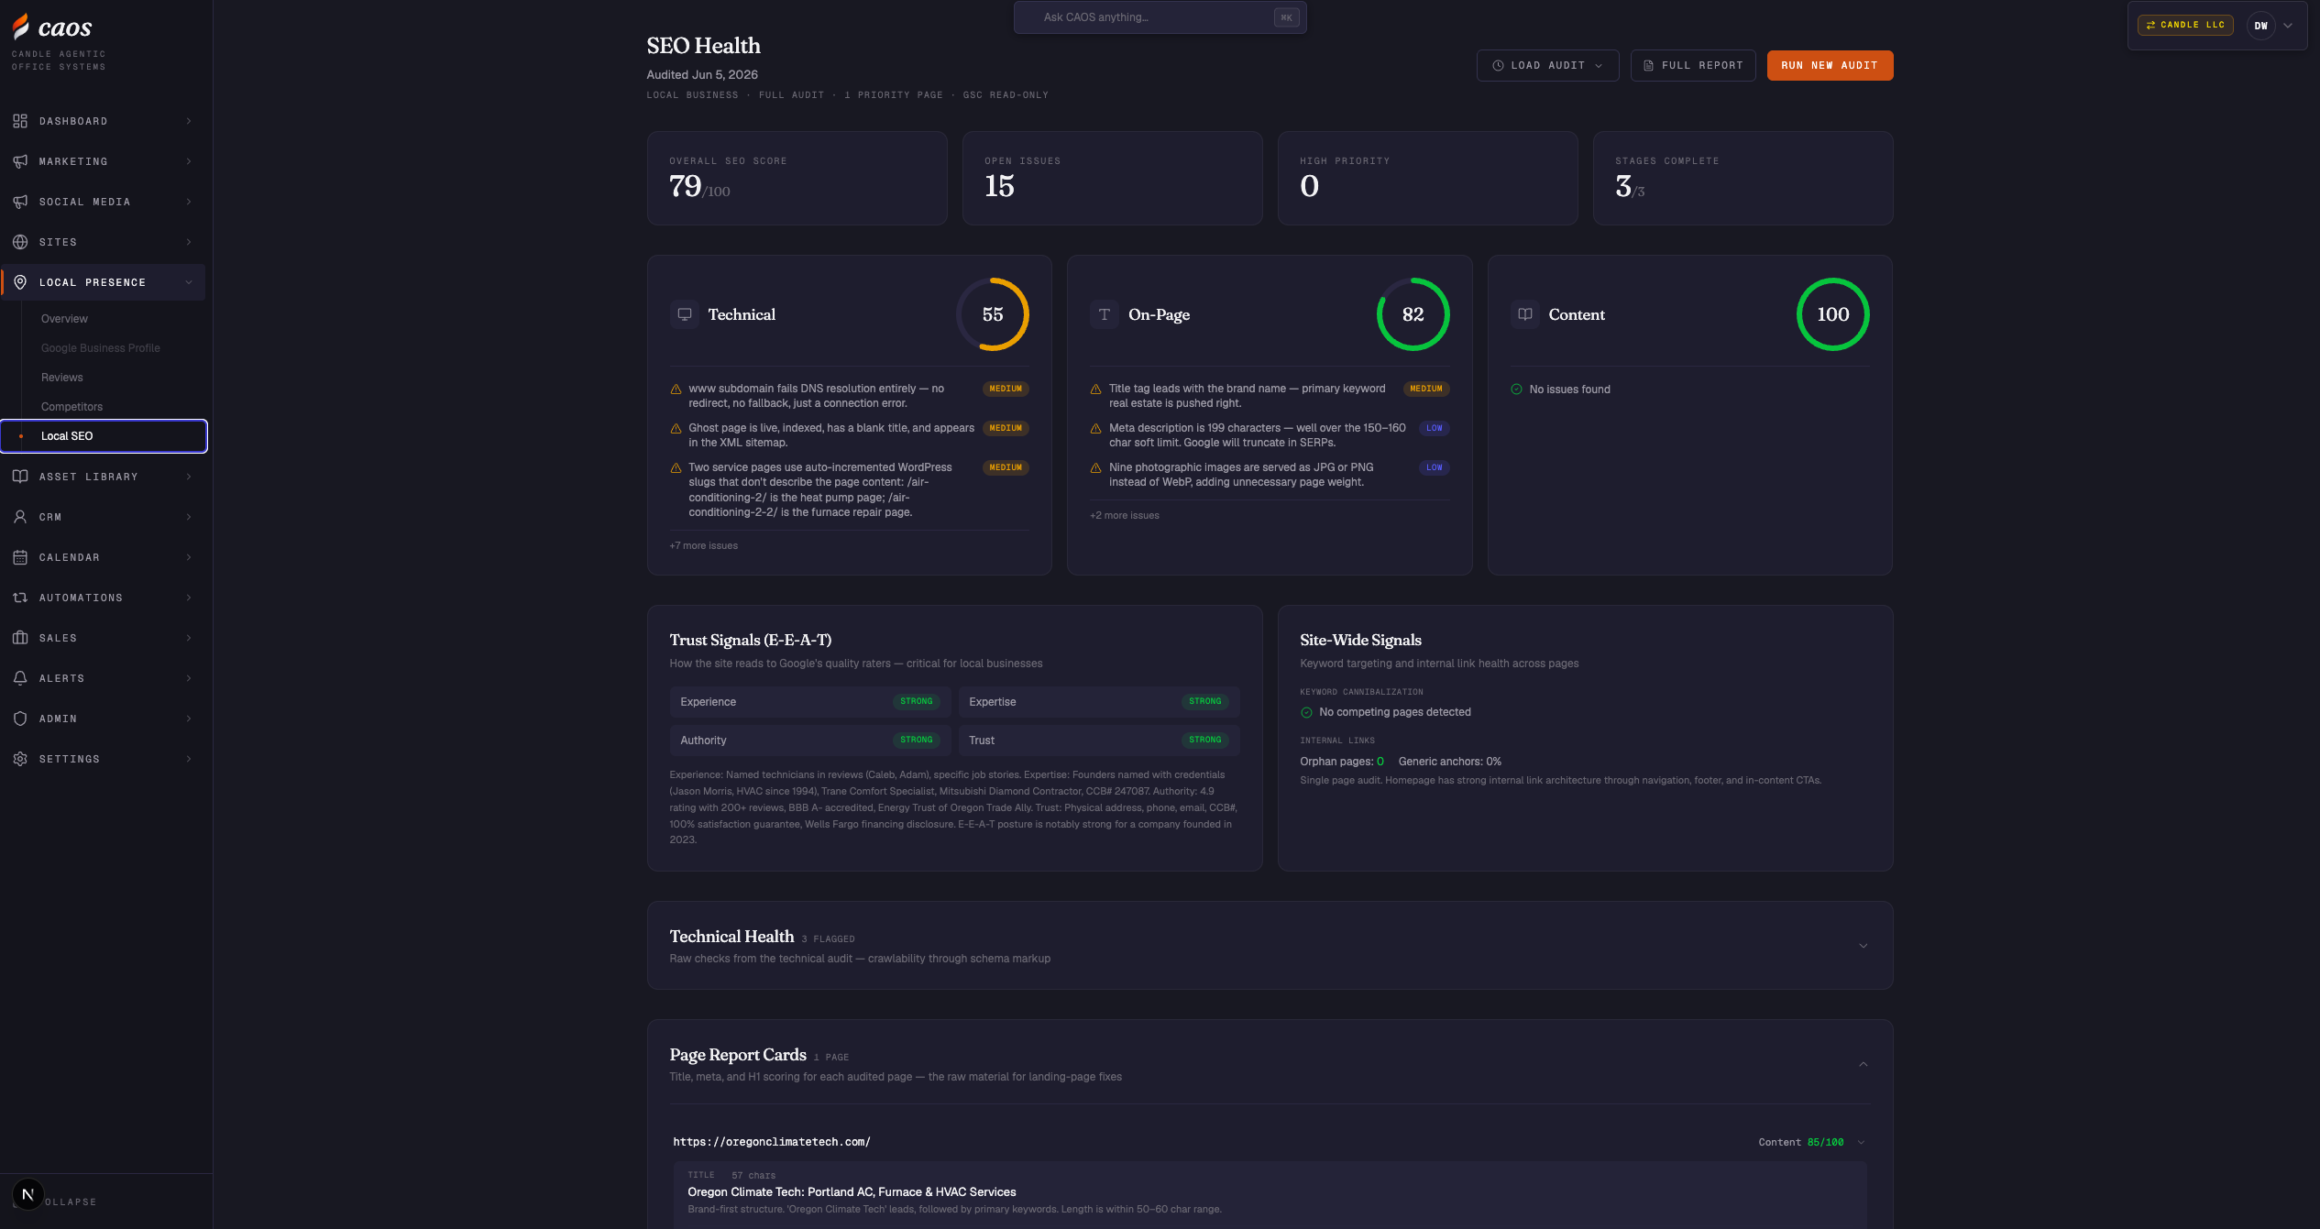
Task: Open the Overview submenu item
Action: coord(64,319)
